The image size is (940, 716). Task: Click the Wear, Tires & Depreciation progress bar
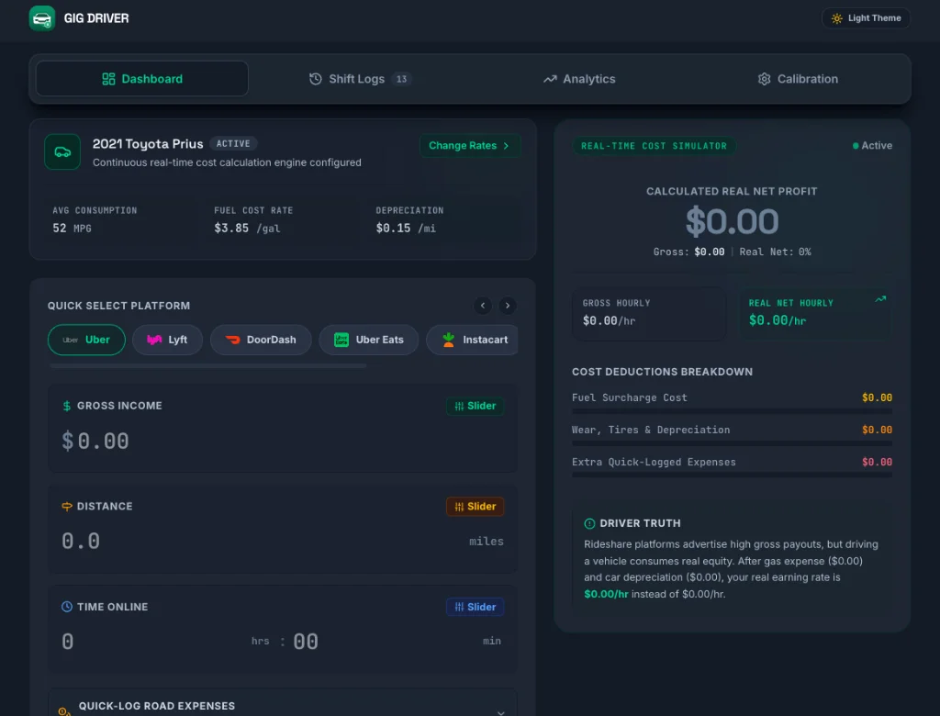tap(732, 443)
